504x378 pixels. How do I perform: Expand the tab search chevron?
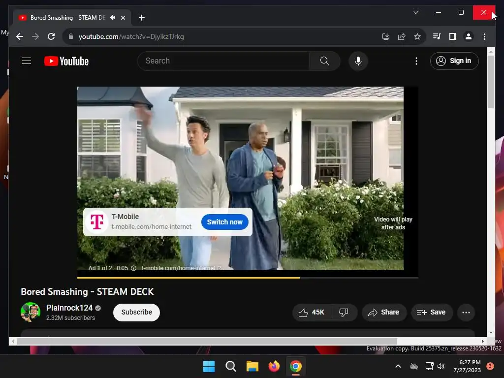[x=415, y=12]
